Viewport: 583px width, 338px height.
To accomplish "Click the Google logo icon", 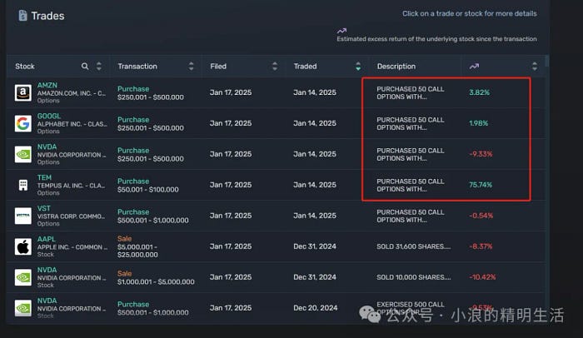I will point(23,123).
